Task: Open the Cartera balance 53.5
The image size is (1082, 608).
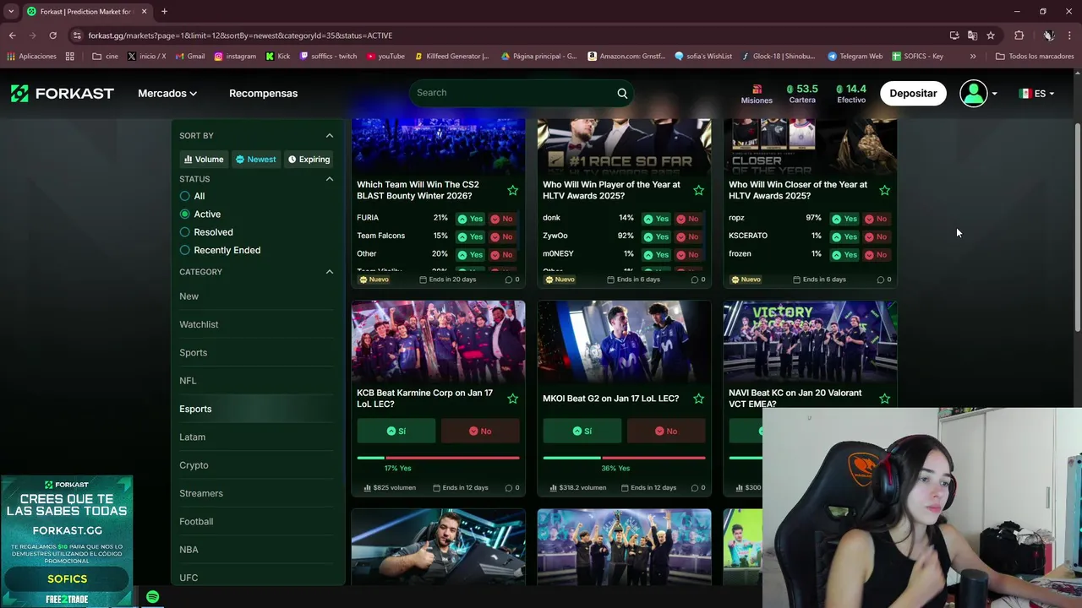Action: coord(802,94)
